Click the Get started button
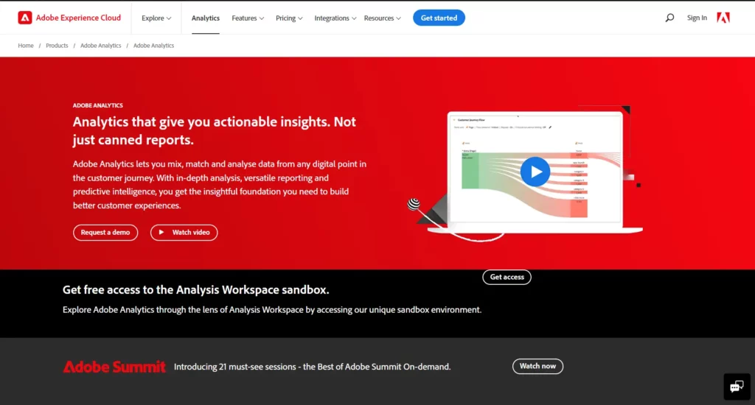The width and height of the screenshot is (755, 405). tap(439, 18)
